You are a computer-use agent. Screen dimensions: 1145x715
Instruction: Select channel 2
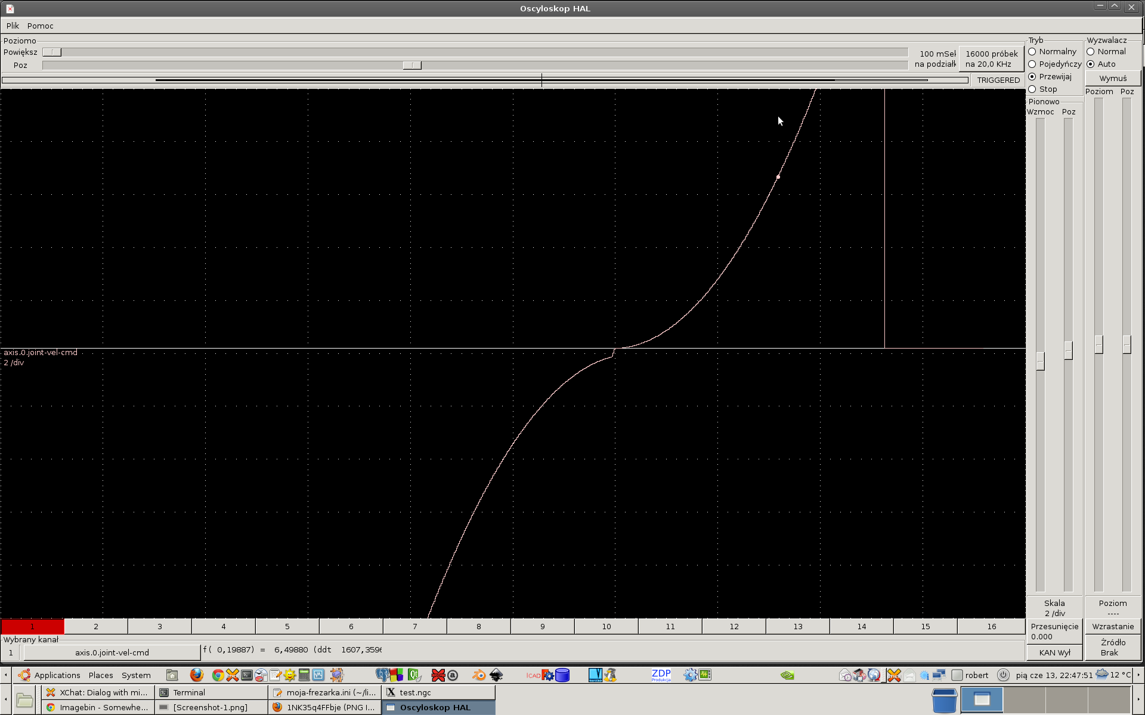click(x=96, y=626)
